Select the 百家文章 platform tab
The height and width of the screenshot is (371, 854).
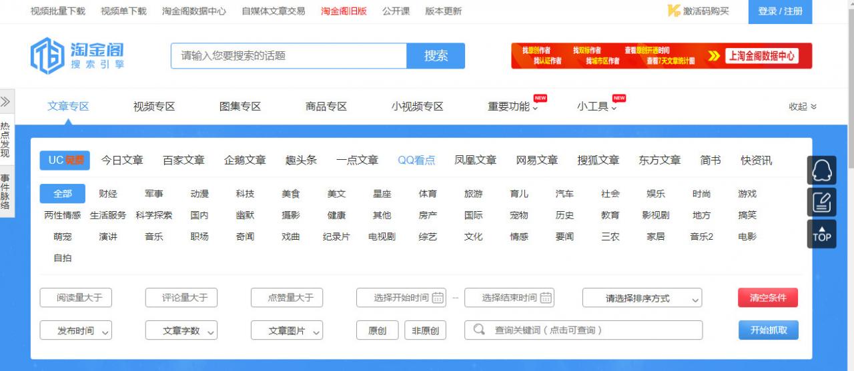[x=183, y=161]
